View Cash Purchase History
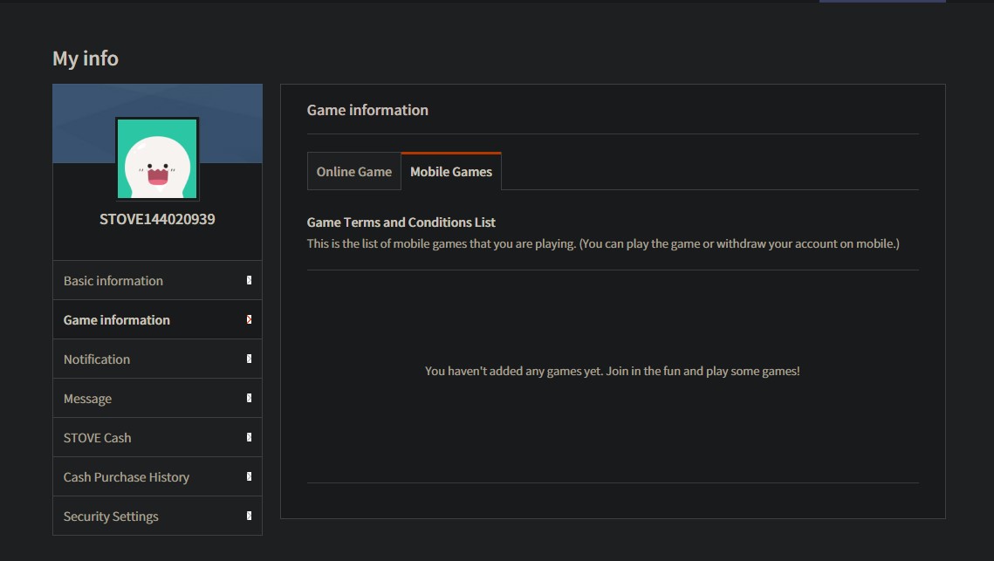 click(126, 476)
